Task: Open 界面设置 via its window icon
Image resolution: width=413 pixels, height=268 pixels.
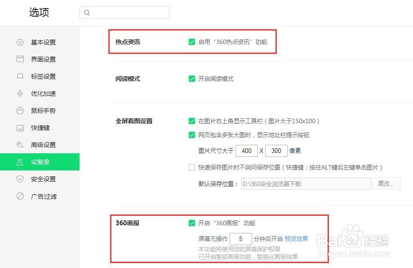Action: 20,59
